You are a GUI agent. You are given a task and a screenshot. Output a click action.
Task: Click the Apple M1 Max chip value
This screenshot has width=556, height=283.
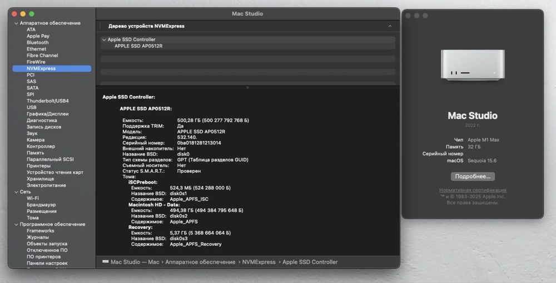tap(483, 140)
